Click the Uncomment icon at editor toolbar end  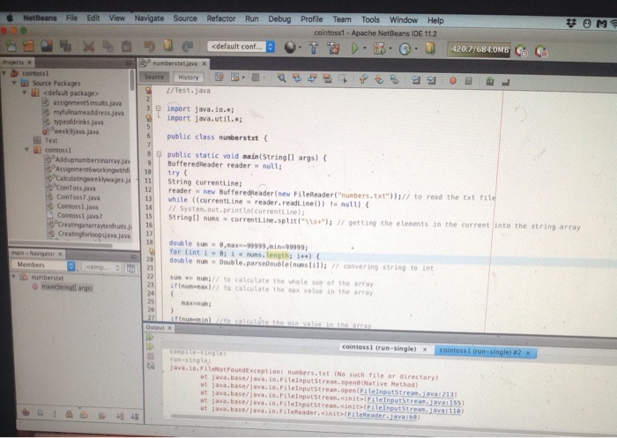506,82
